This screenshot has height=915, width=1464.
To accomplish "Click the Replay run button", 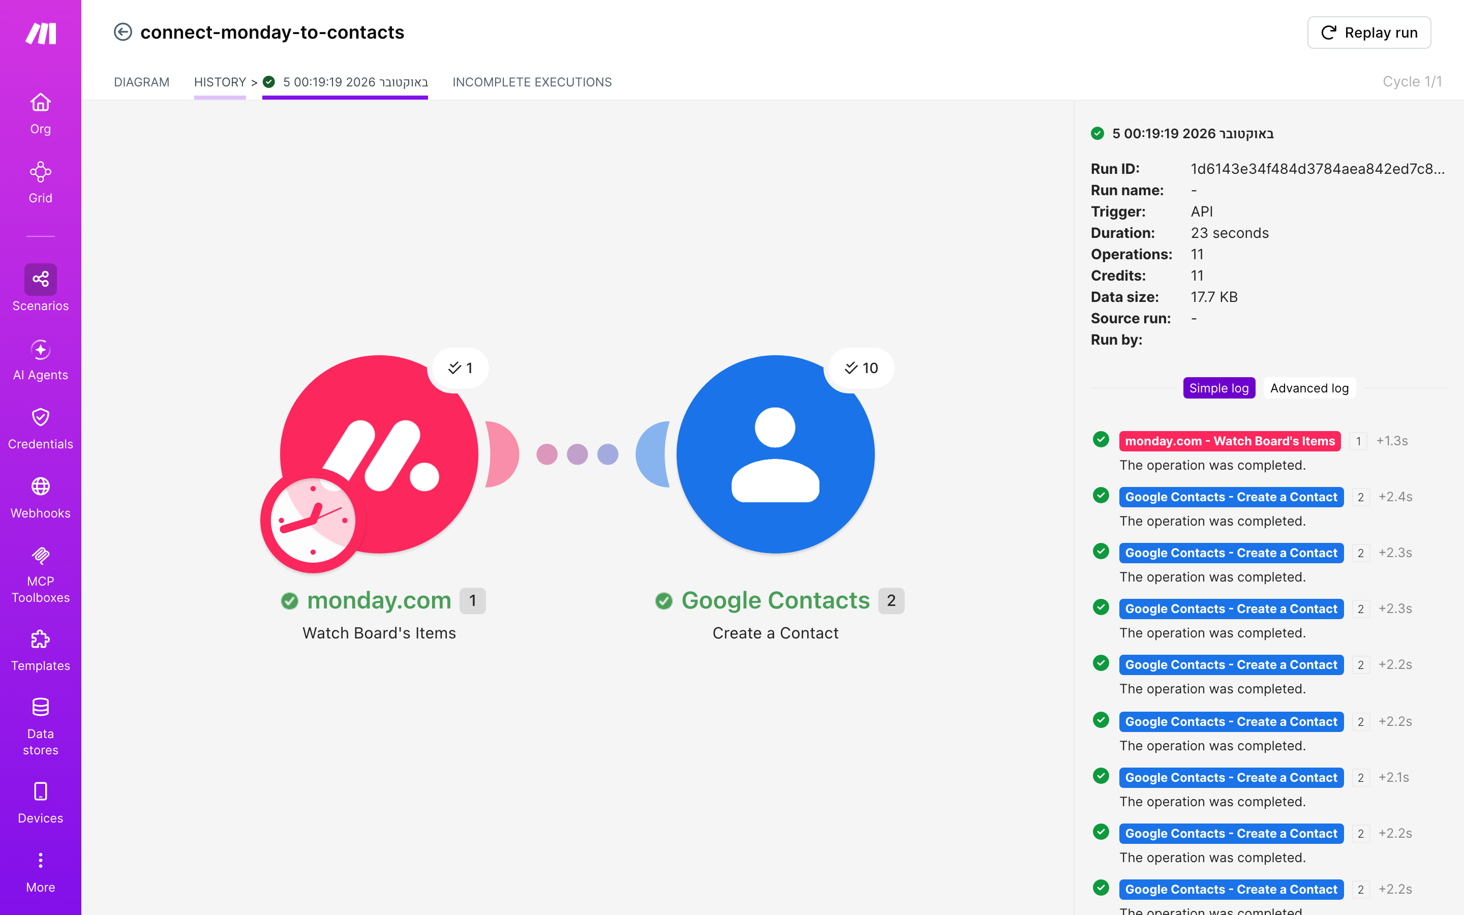I will click(x=1368, y=32).
